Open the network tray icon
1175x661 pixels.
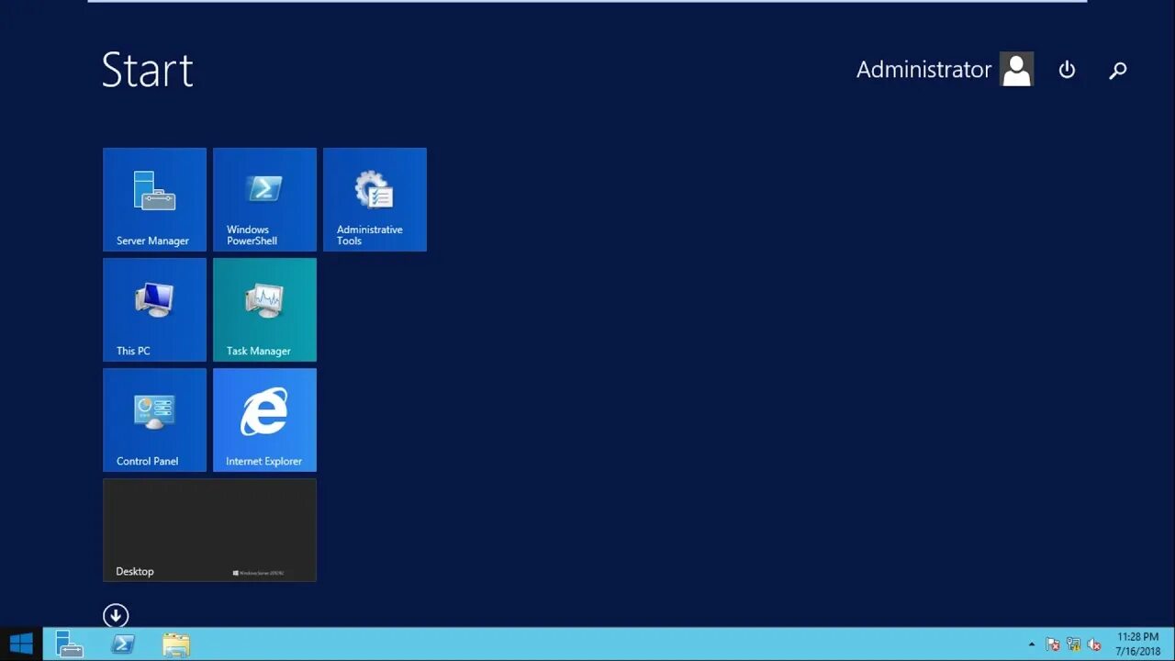[x=1073, y=644]
